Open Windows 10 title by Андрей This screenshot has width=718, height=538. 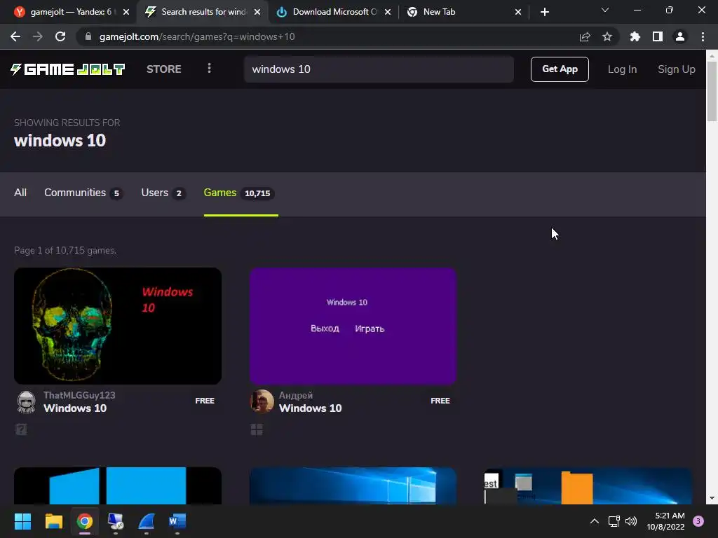[311, 408]
